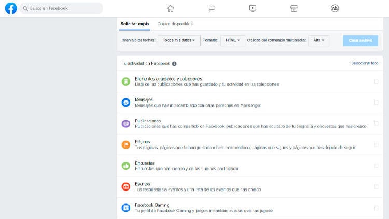Viewport: 389px width, 219px height.
Task: Open the Pages flag icon
Action: point(211,8)
